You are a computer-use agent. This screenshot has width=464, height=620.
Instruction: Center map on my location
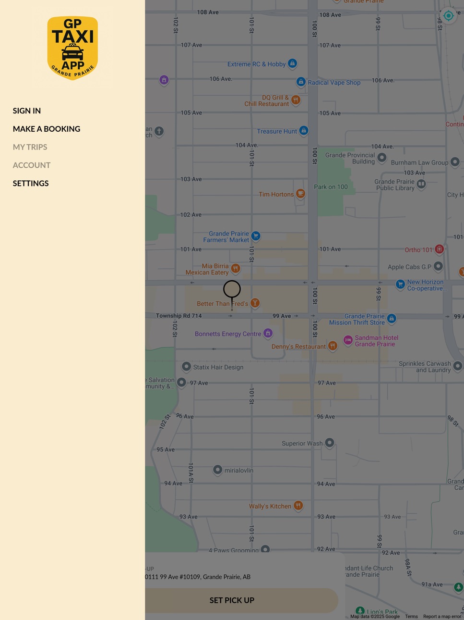pyautogui.click(x=449, y=16)
